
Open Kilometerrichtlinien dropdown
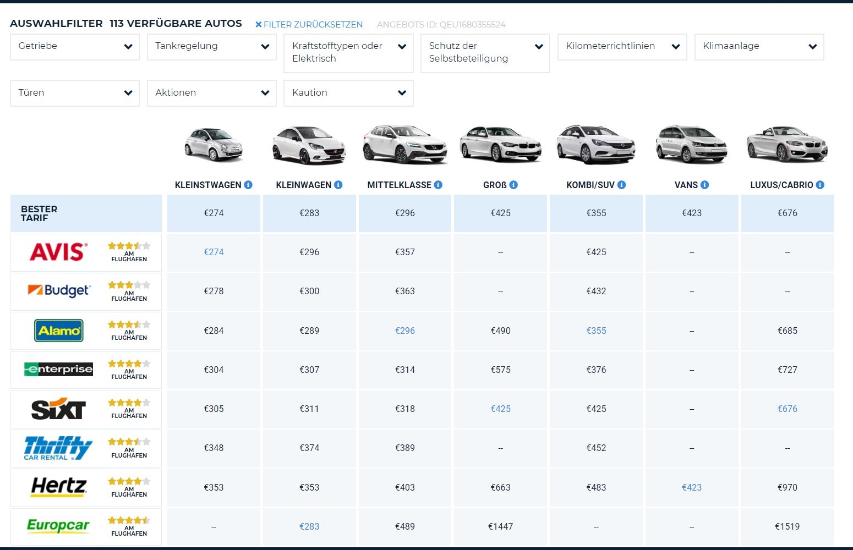click(622, 47)
